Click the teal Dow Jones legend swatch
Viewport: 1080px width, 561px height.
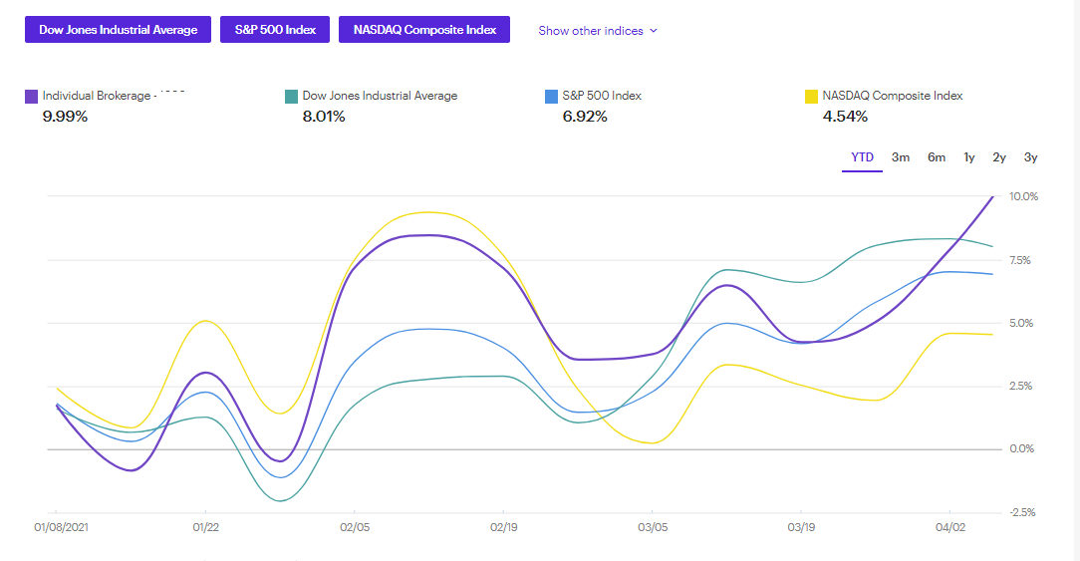[291, 97]
